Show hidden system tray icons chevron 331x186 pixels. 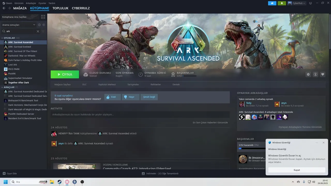pos(293,182)
